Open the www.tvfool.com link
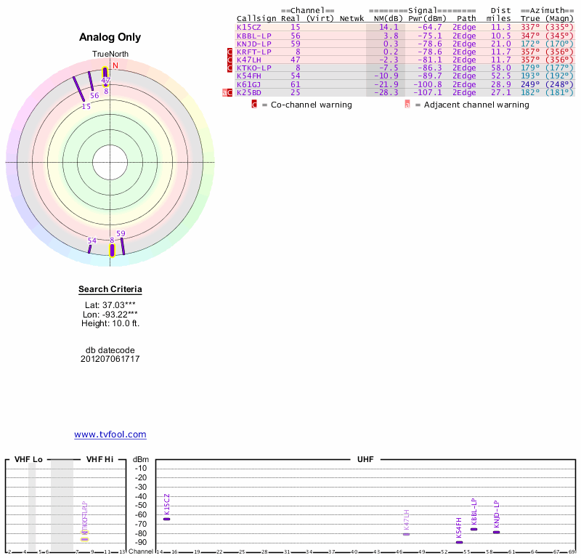 click(110, 434)
